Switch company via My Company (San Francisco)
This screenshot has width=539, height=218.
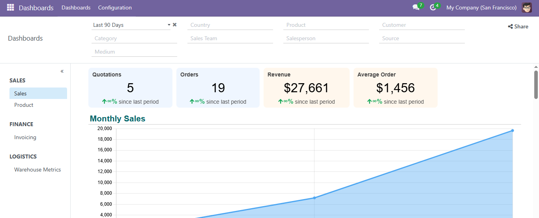[x=481, y=7]
